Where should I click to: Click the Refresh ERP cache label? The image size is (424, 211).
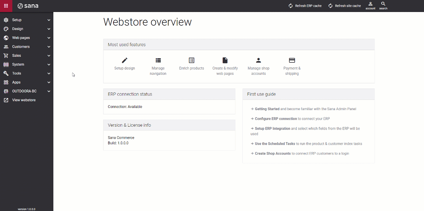coord(308,6)
